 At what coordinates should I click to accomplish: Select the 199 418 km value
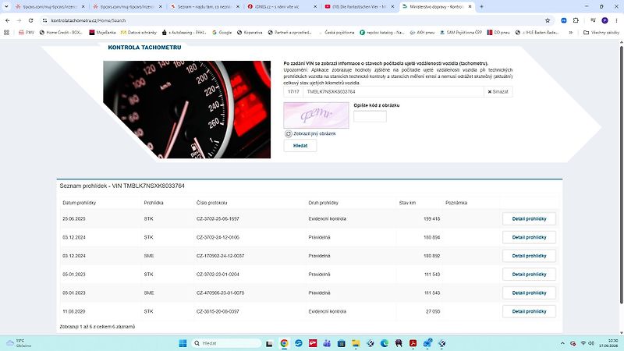click(x=432, y=219)
